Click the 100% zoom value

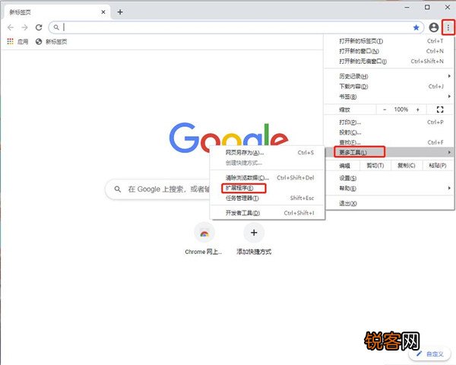[401, 109]
